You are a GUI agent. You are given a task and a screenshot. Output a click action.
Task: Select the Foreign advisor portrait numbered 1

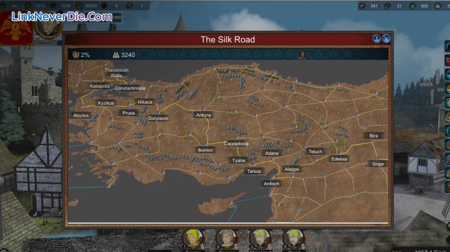tap(193, 238)
